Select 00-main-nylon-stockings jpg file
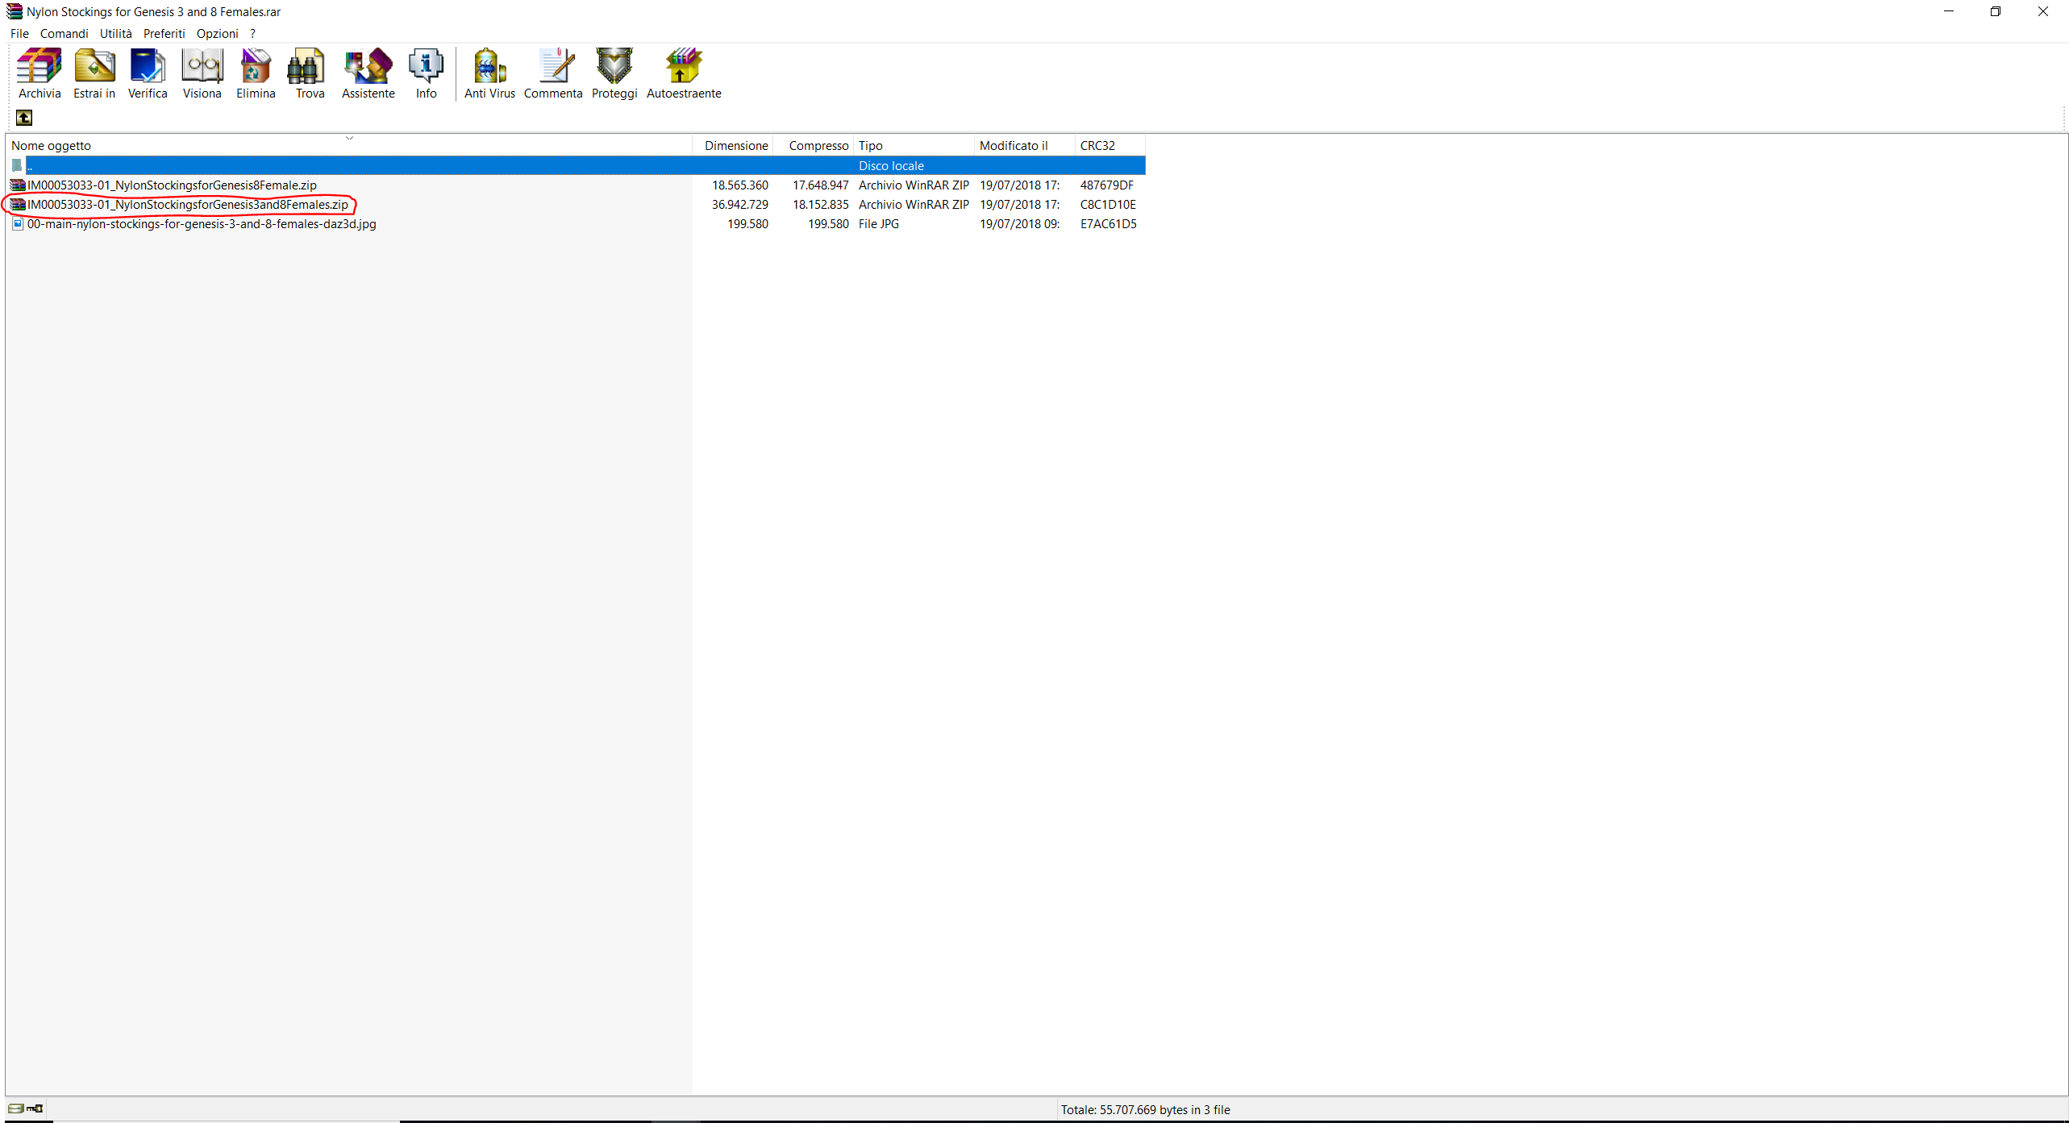Viewport: 2069px width, 1123px height. pos(202,223)
